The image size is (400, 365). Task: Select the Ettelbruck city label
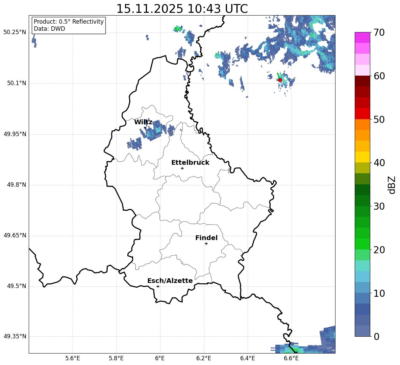tap(190, 163)
